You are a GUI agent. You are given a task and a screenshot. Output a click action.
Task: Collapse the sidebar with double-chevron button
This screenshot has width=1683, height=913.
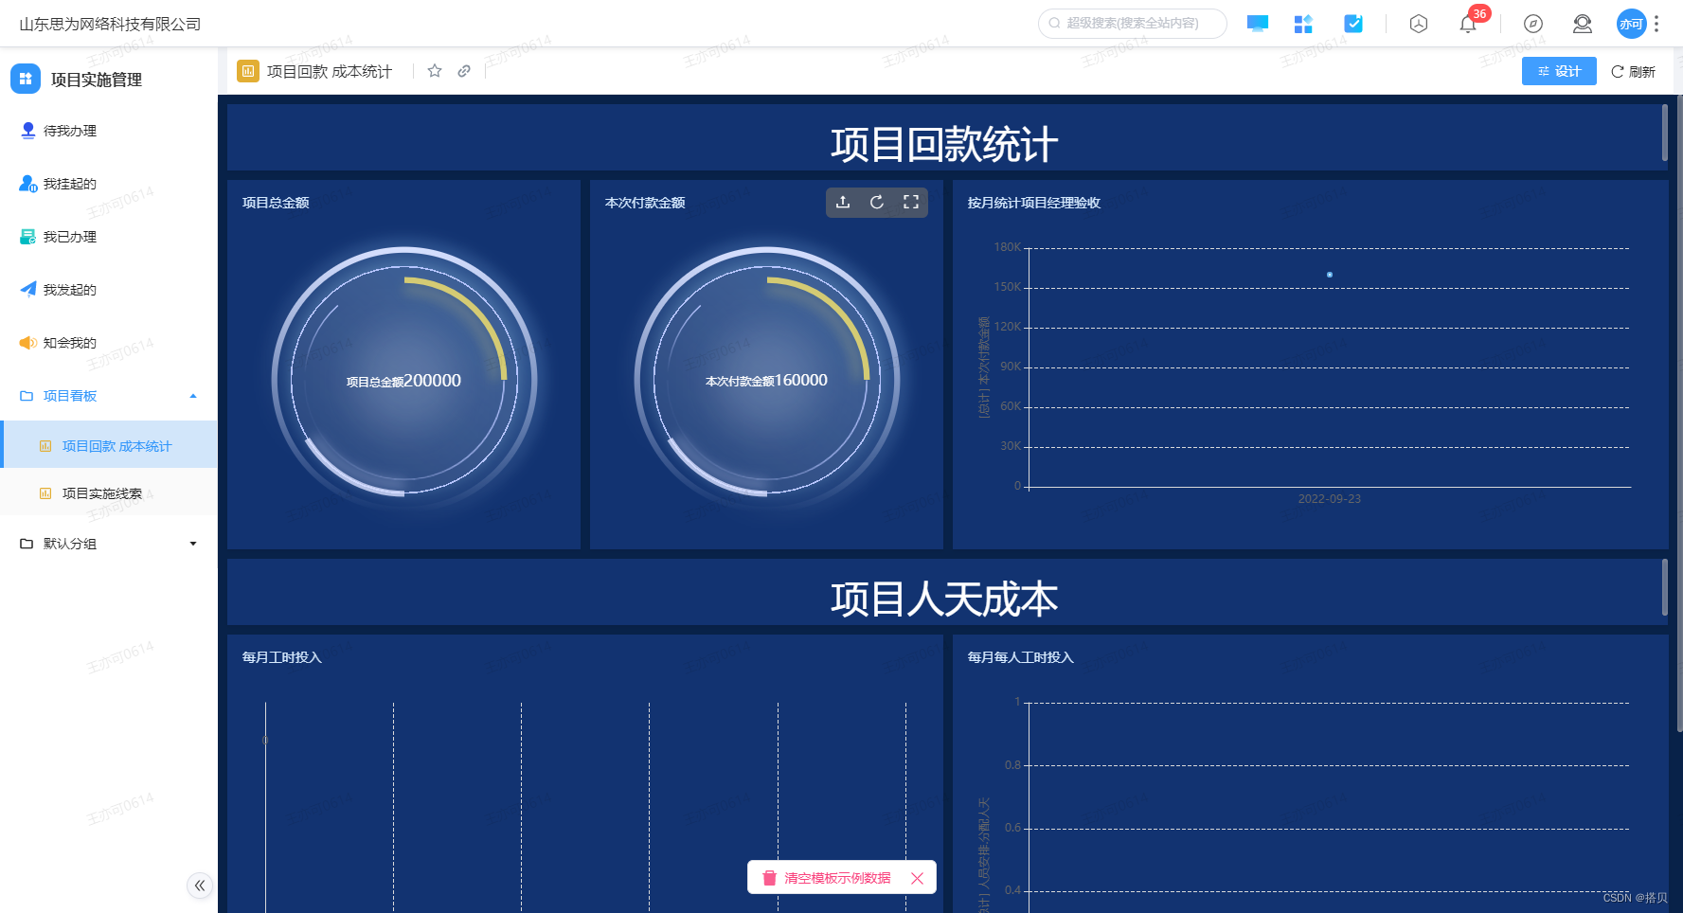click(200, 886)
